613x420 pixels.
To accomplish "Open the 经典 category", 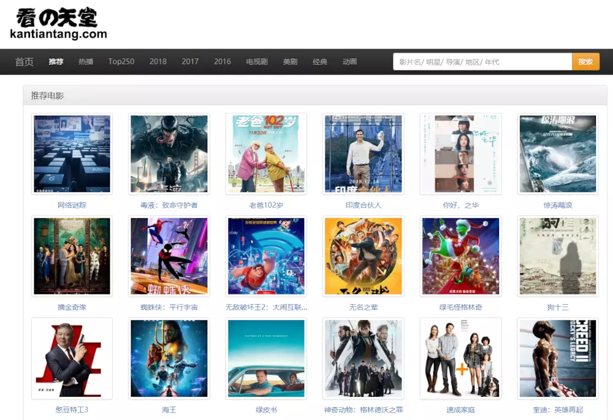I will click(x=320, y=61).
